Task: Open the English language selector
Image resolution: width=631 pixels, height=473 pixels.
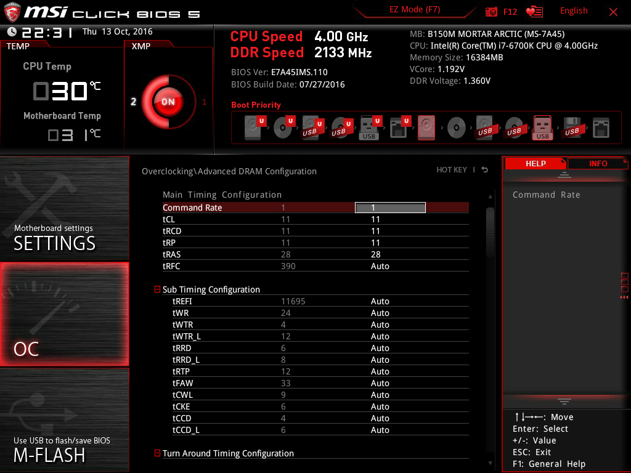Action: pos(574,11)
